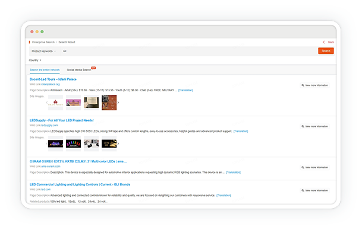Click the orange Search button
Viewport: 362px width, 230px height.
[326, 51]
